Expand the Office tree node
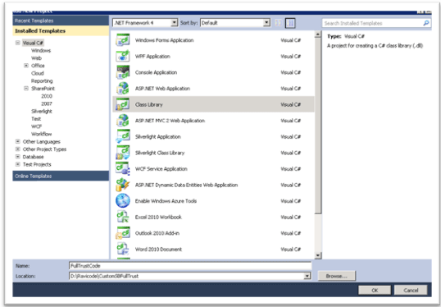The width and height of the screenshot is (441, 307). coord(26,66)
